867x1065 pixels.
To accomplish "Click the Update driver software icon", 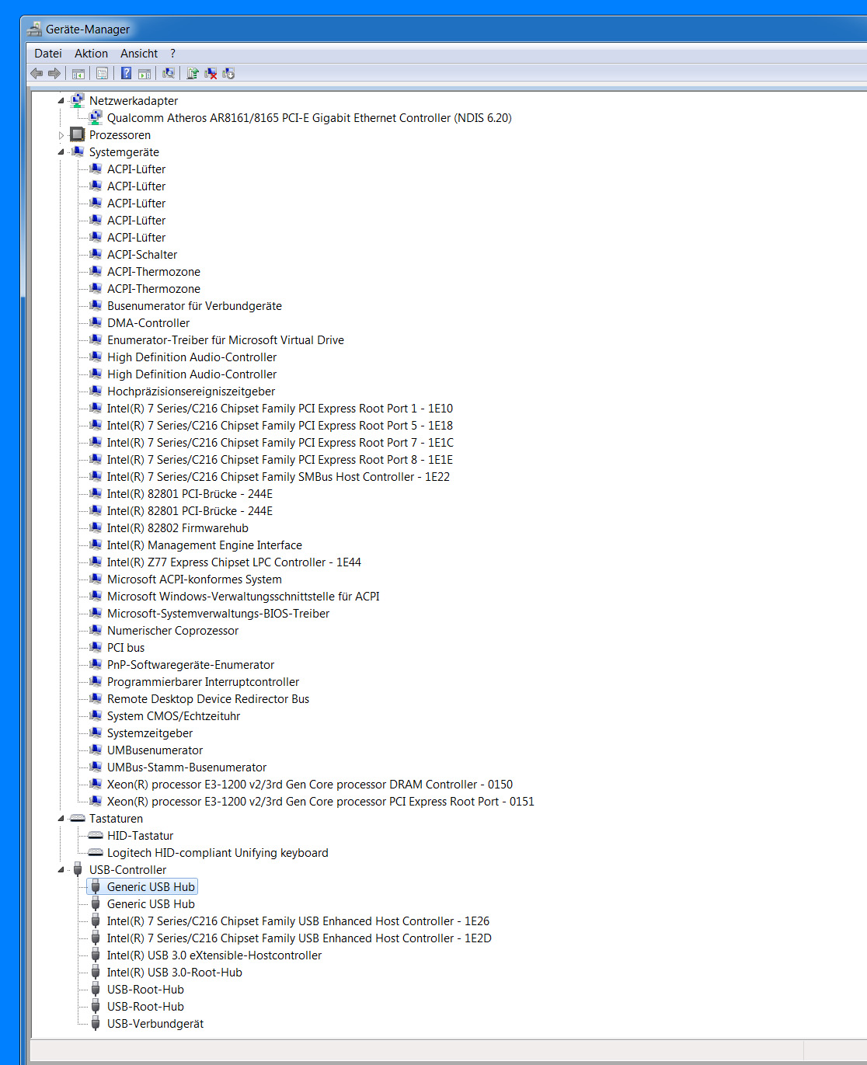I will 193,73.
